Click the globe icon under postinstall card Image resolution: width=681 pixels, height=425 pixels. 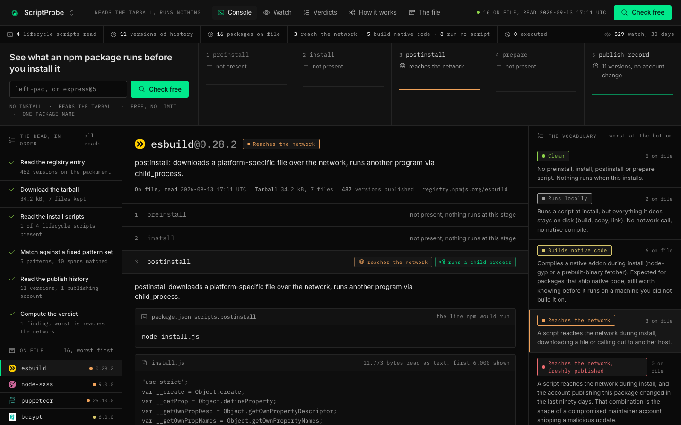pyautogui.click(x=402, y=66)
